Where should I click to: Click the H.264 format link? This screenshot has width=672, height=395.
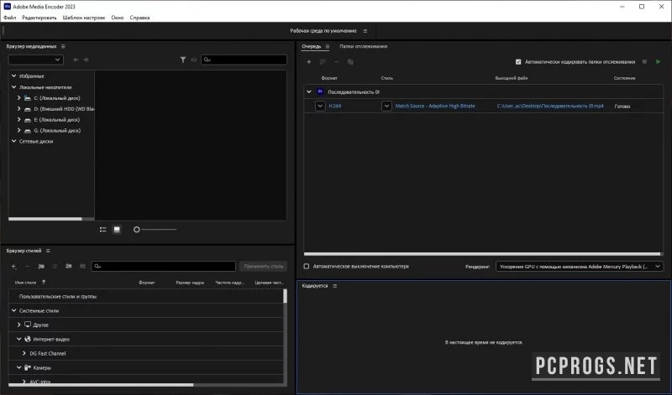pos(335,106)
